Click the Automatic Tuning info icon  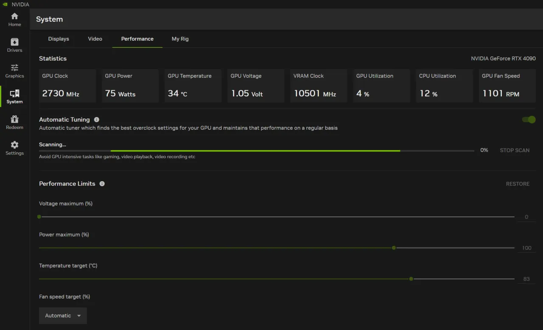coord(97,120)
